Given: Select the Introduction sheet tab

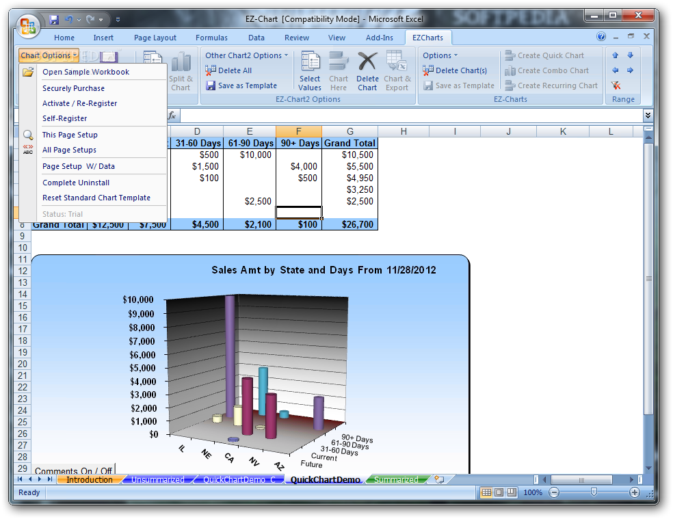Looking at the screenshot, I should [x=90, y=479].
